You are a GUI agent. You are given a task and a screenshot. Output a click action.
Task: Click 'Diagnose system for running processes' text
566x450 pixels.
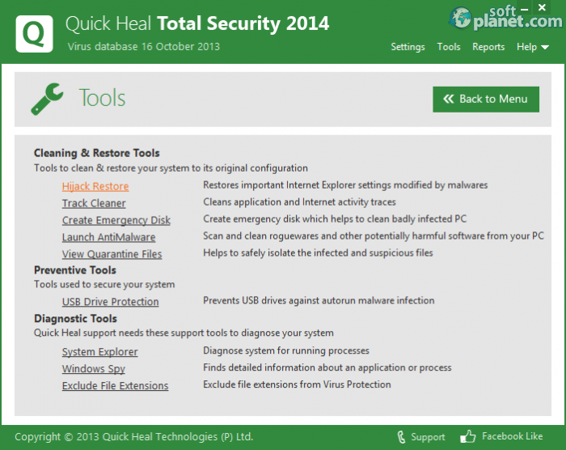pos(286,350)
